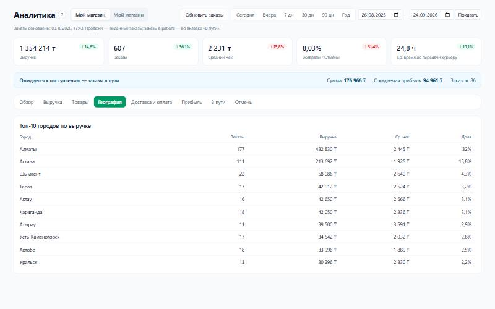
Task: Click the 432 830 ₸ revenue cell
Action: 326,149
